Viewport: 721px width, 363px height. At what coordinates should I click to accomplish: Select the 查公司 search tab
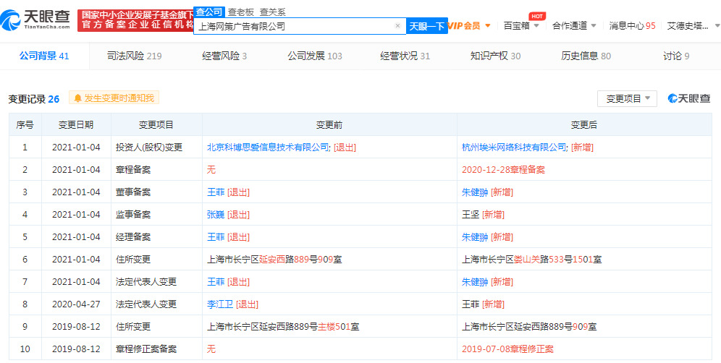tap(208, 12)
